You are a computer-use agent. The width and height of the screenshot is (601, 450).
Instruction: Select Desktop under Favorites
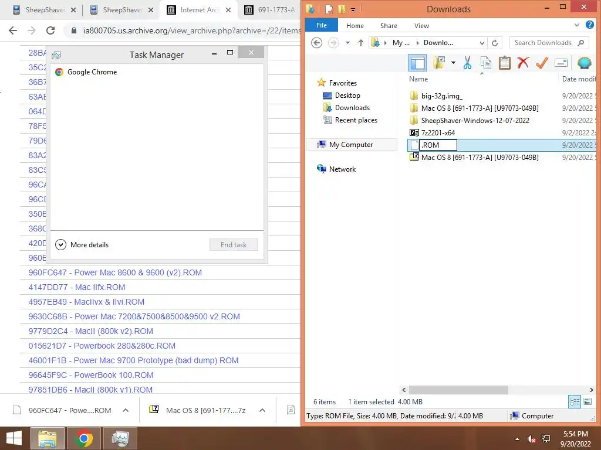click(x=347, y=96)
